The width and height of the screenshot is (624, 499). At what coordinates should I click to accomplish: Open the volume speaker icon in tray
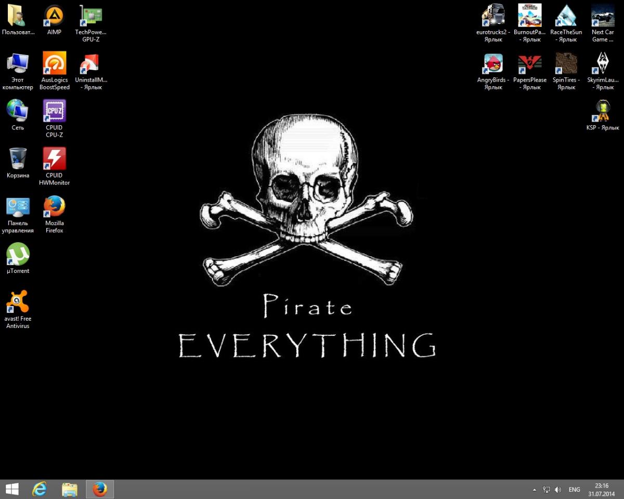coord(558,490)
